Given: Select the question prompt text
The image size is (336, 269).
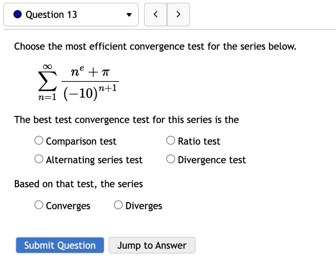Looking at the screenshot, I should tap(155, 46).
